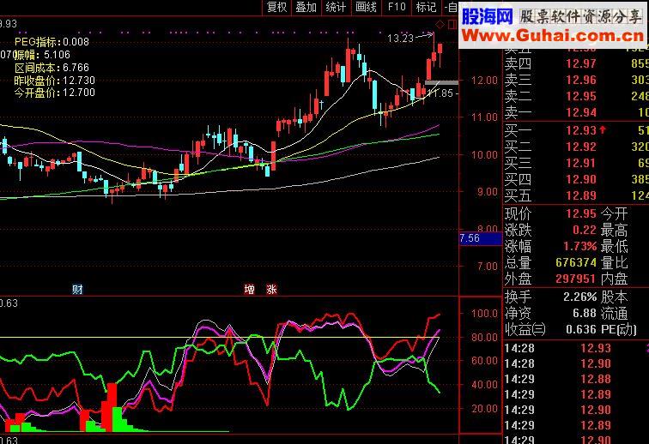Click the 买一 bid price row
The width and height of the screenshot is (649, 444).
coord(576,130)
